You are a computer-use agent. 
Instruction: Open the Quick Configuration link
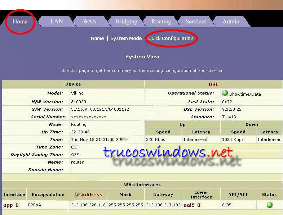point(171,38)
